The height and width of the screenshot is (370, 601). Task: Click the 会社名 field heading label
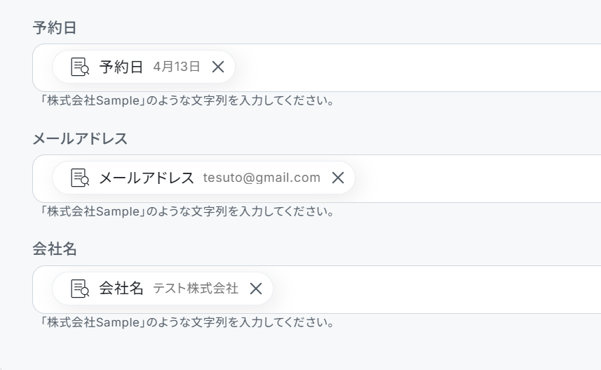[55, 249]
